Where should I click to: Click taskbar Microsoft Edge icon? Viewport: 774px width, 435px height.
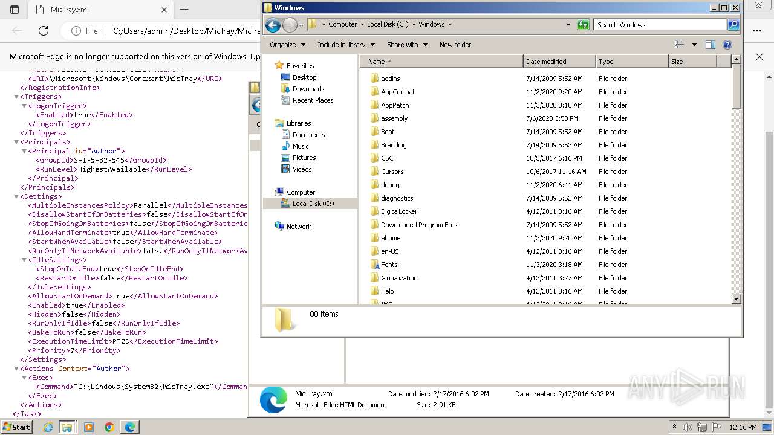point(130,427)
